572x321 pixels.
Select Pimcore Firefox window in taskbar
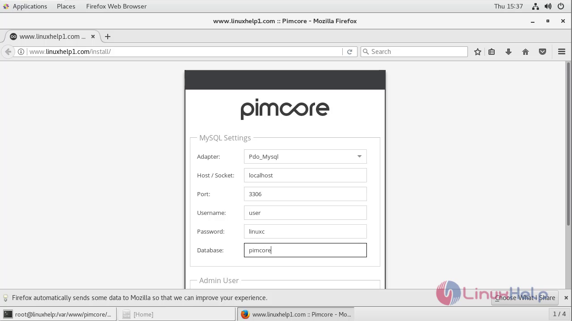coord(296,314)
